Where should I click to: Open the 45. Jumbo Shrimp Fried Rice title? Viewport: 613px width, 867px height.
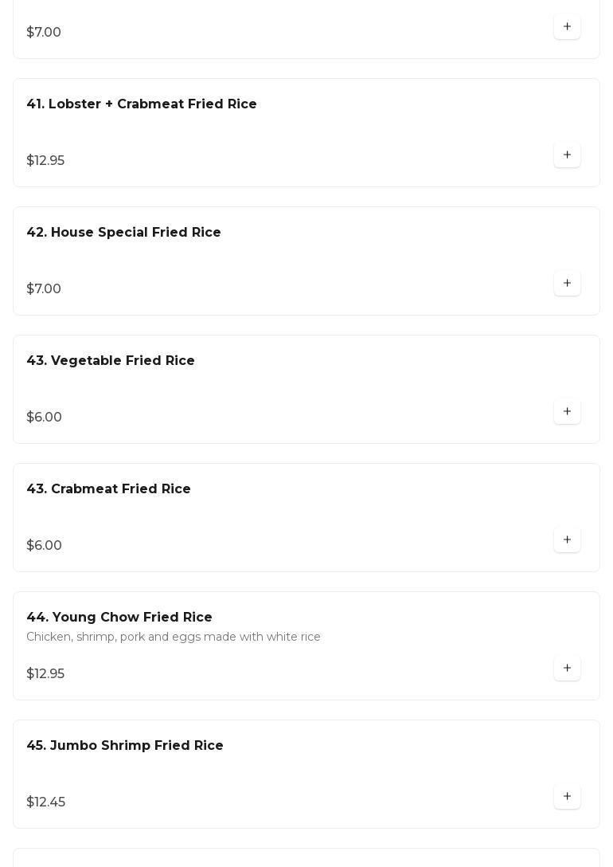[x=125, y=746]
